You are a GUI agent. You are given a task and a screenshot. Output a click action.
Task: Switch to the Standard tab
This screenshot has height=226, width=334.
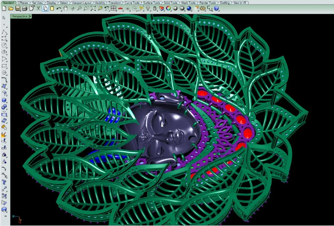[x=8, y=3]
